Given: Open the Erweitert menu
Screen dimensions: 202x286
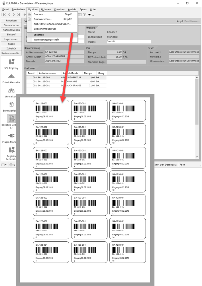Looking at the screenshot, I should [59, 9].
